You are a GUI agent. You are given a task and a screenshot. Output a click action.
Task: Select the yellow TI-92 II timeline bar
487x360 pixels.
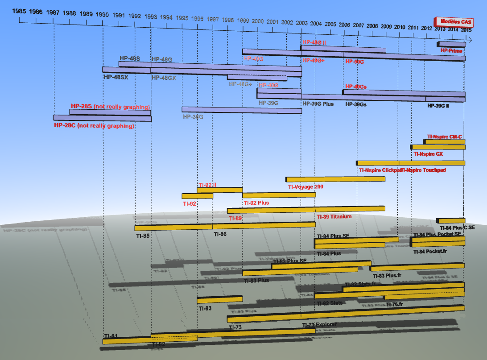tap(219, 190)
